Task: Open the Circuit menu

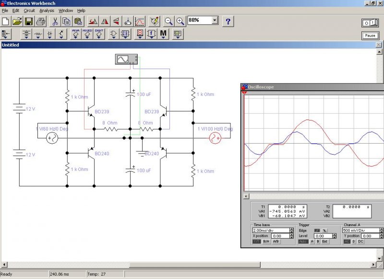Action: click(x=29, y=11)
